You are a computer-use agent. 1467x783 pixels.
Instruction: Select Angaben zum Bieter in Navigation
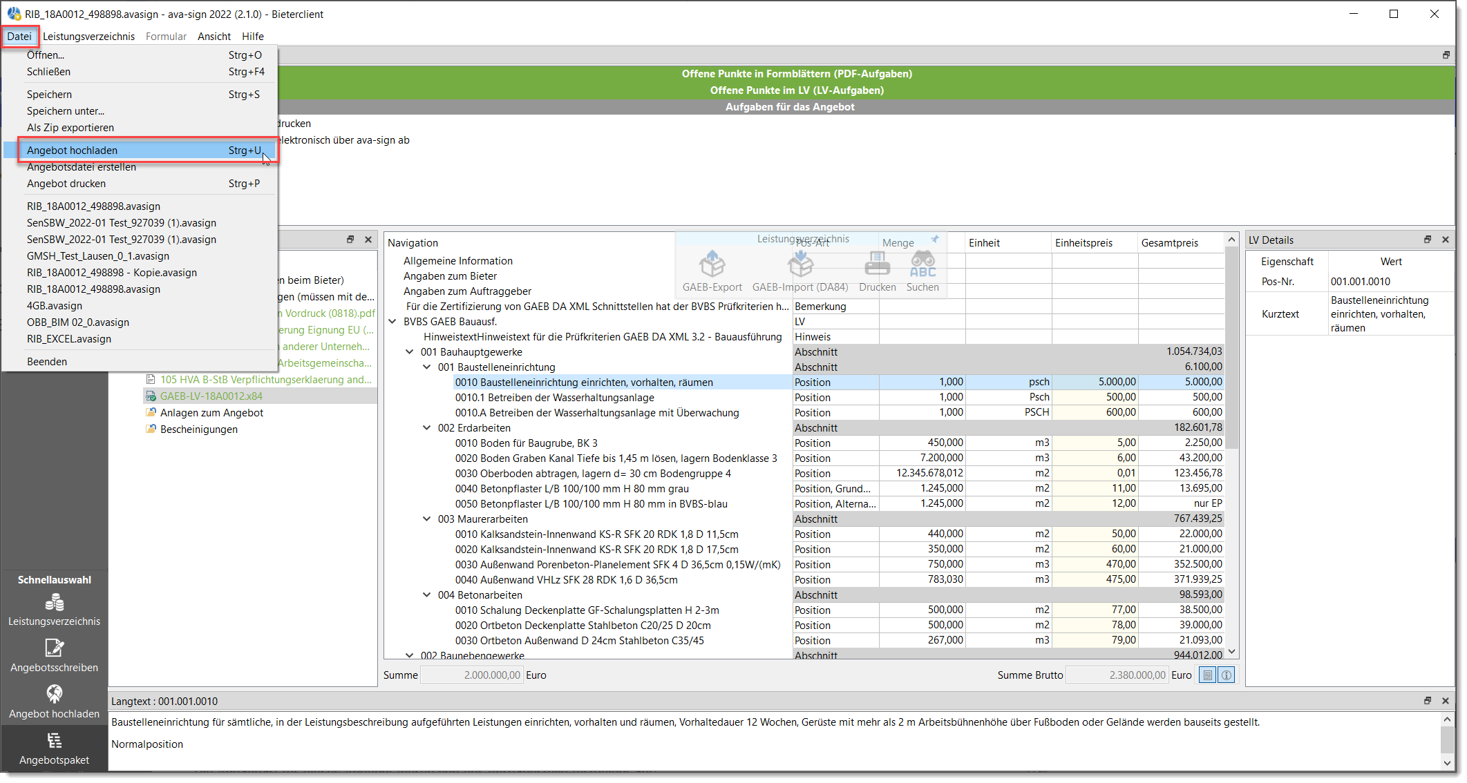click(x=450, y=276)
